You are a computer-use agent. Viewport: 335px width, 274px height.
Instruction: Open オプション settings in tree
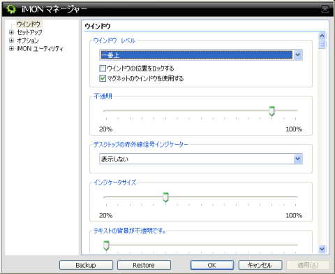(x=28, y=41)
